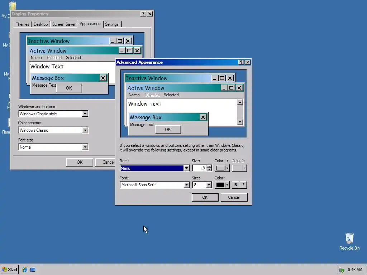Click the preview scrollbar down arrow in Advanced Appearance
367x275 pixels.
(240, 122)
